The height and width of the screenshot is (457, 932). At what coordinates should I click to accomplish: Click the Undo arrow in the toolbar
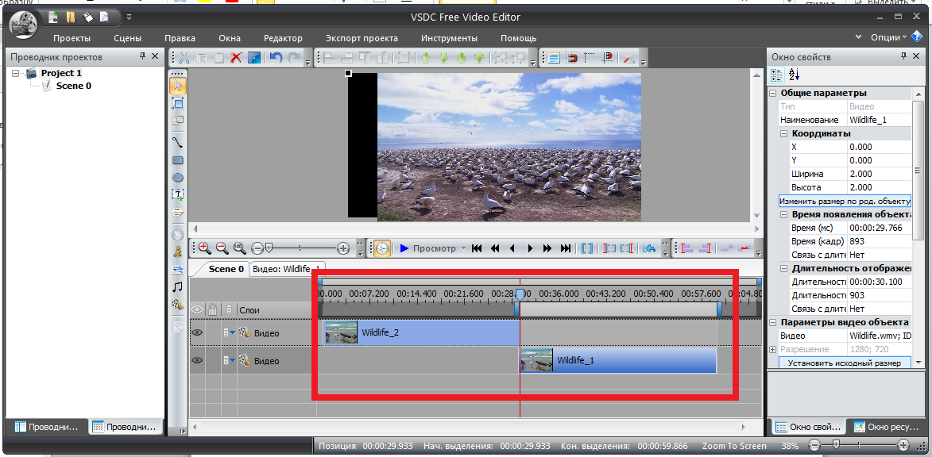276,58
